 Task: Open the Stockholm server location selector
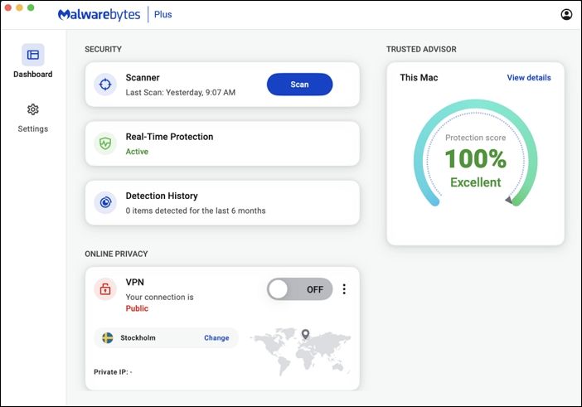click(138, 338)
